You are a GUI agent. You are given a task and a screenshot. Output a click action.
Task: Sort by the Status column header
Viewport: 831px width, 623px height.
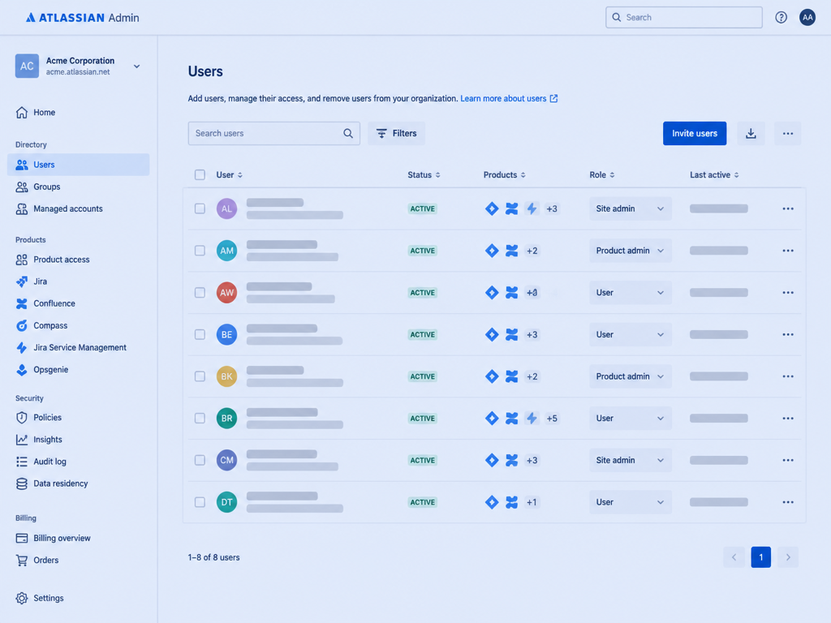click(x=424, y=175)
